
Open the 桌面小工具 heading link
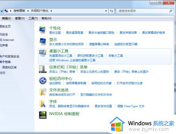(59, 51)
